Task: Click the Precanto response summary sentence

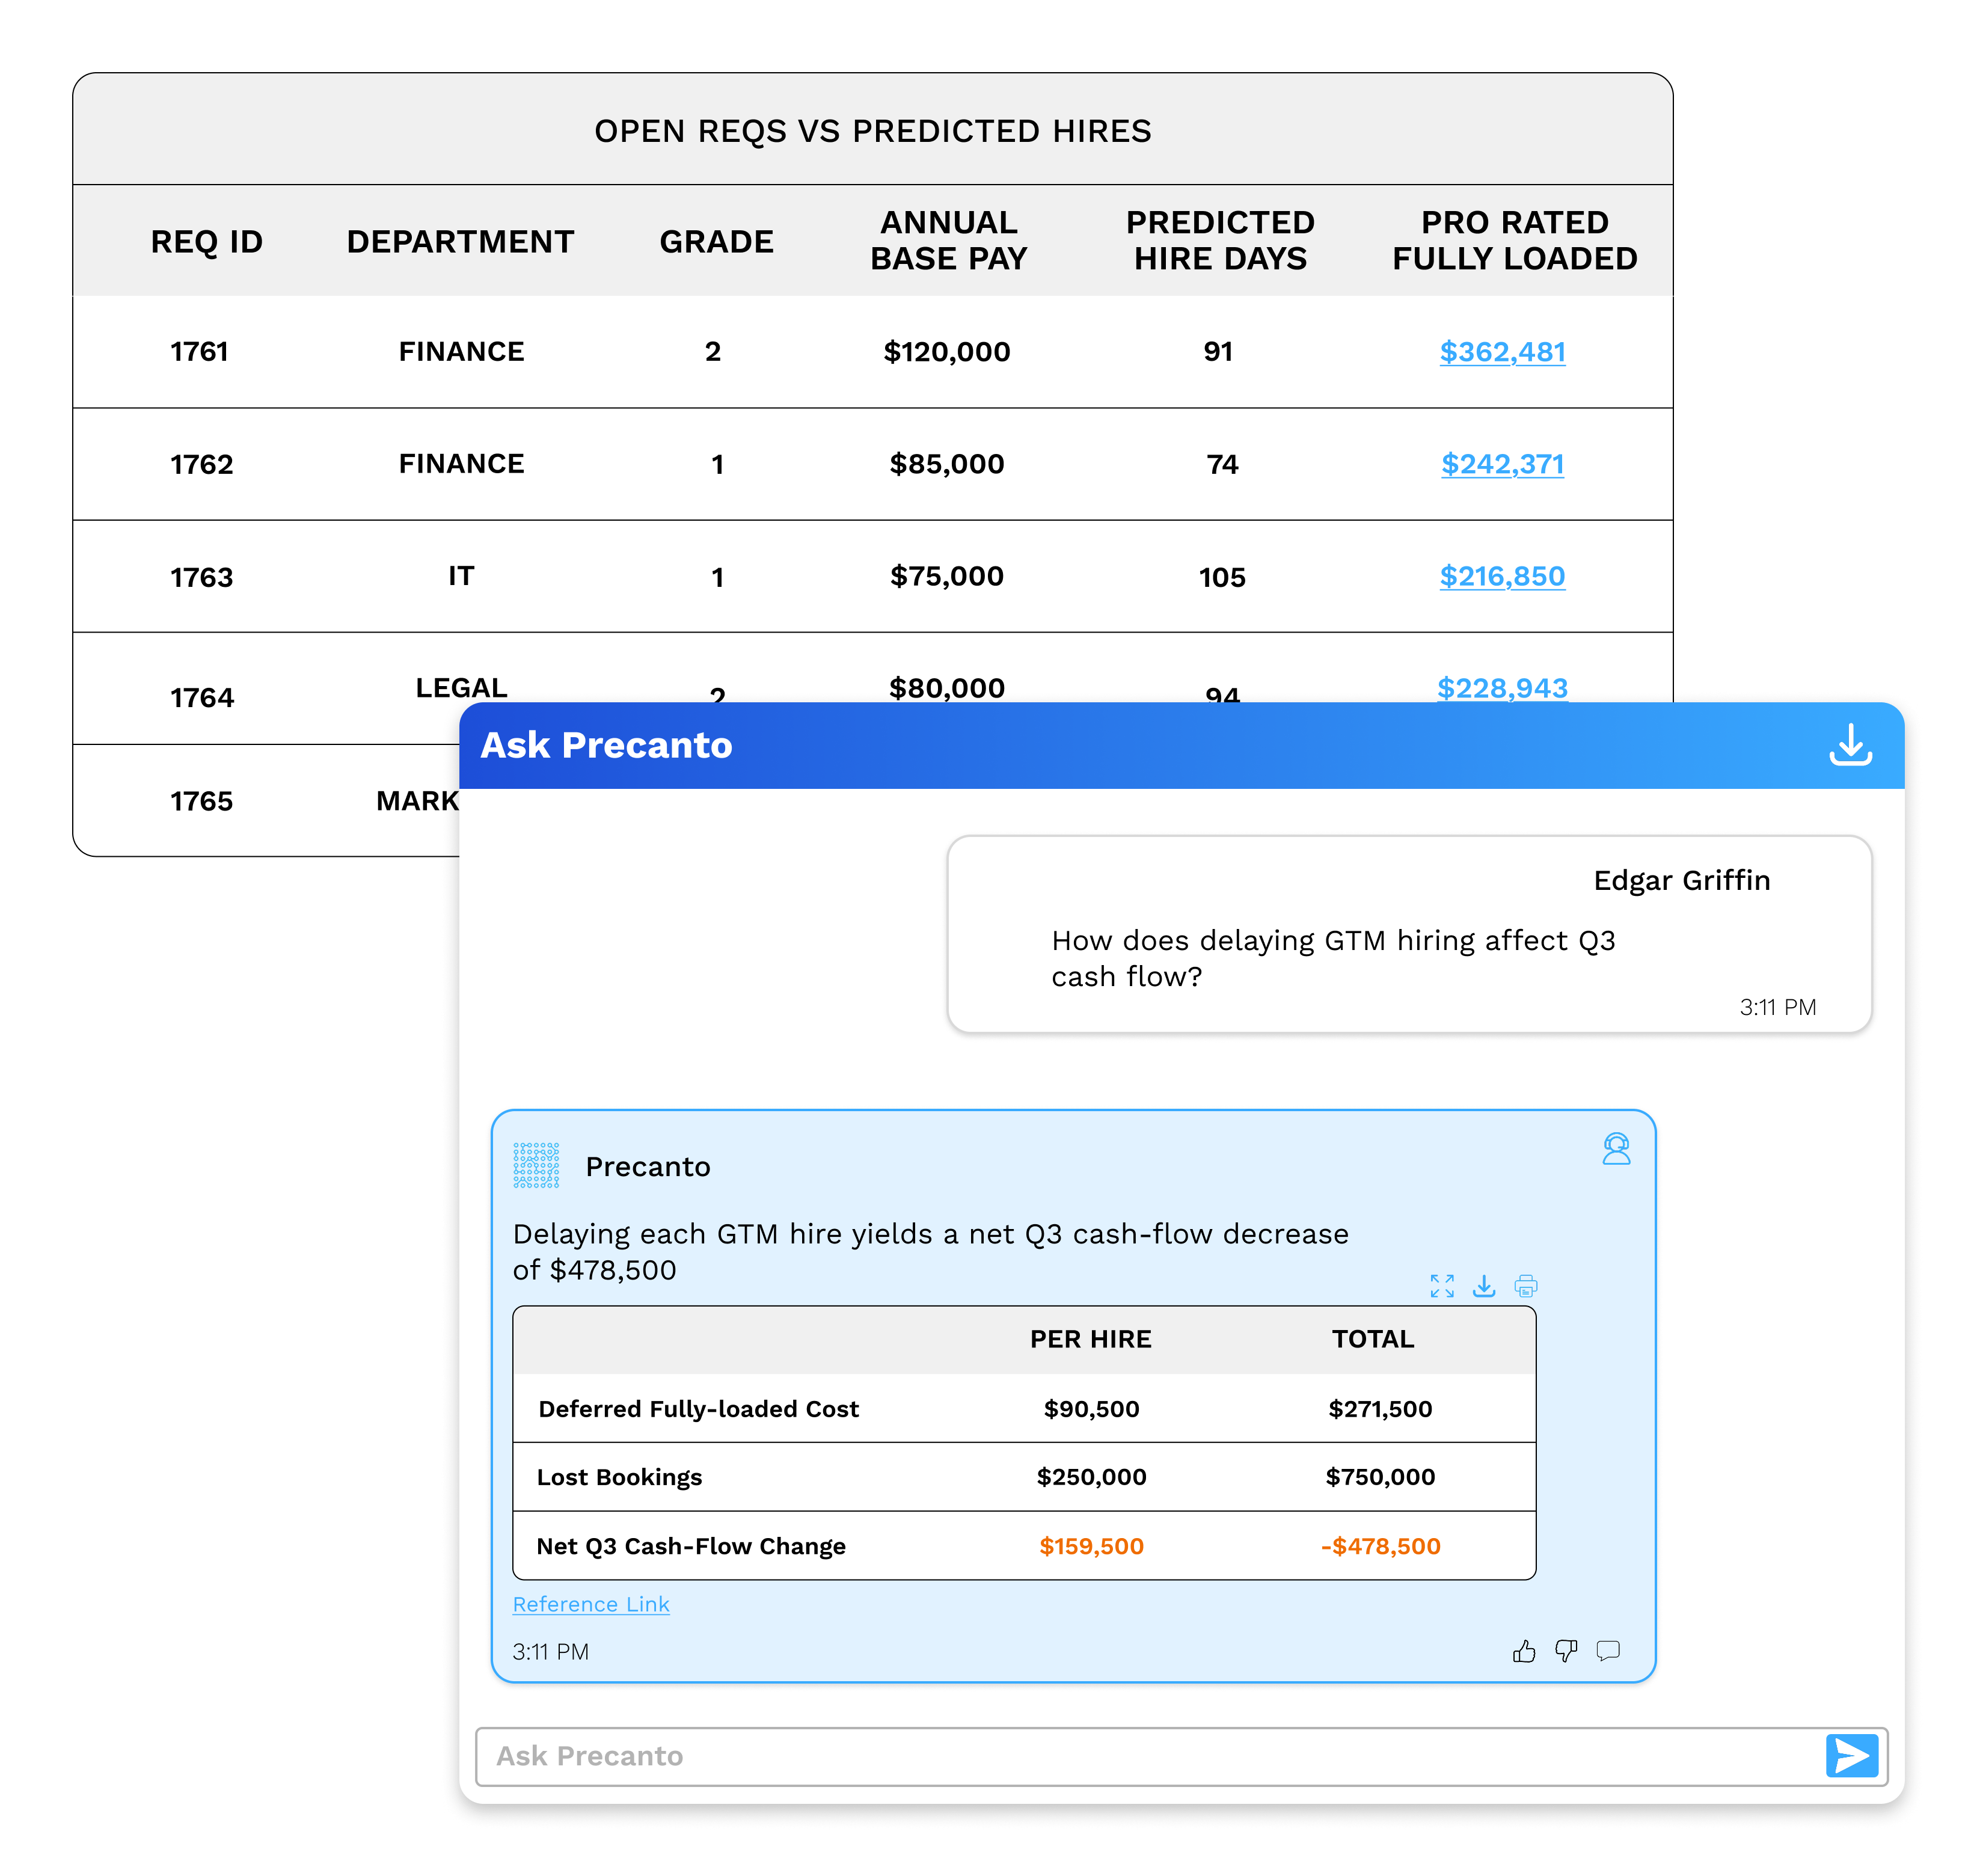Action: coord(930,1251)
